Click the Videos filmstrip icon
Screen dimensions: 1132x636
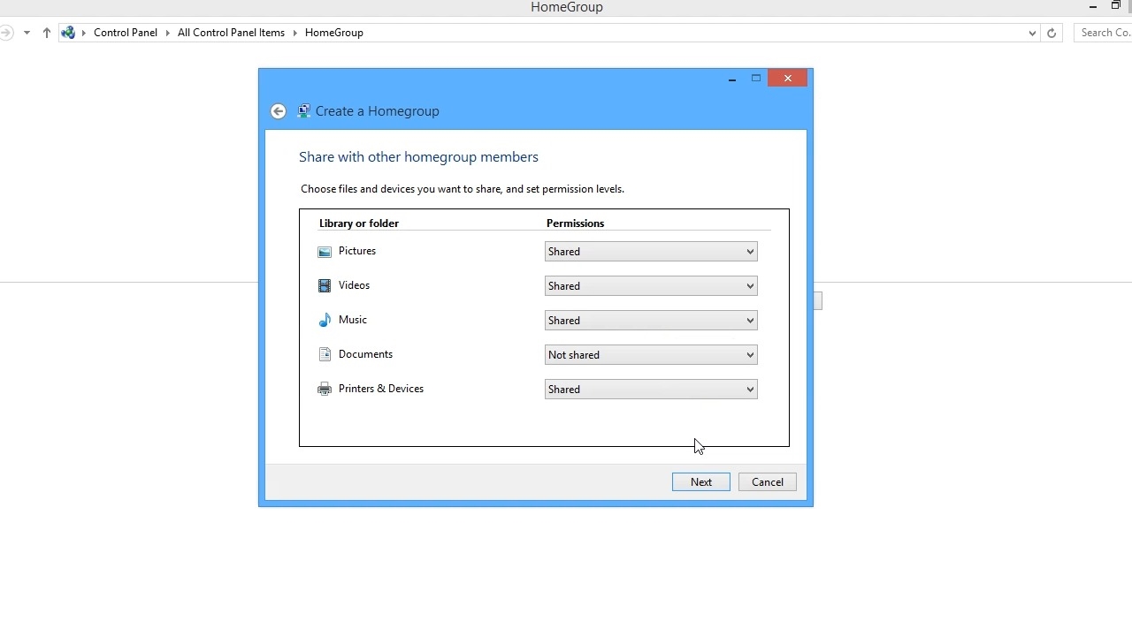click(325, 286)
